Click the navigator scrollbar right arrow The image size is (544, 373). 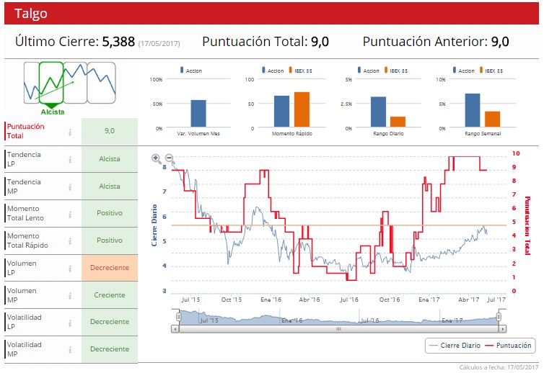(502, 329)
